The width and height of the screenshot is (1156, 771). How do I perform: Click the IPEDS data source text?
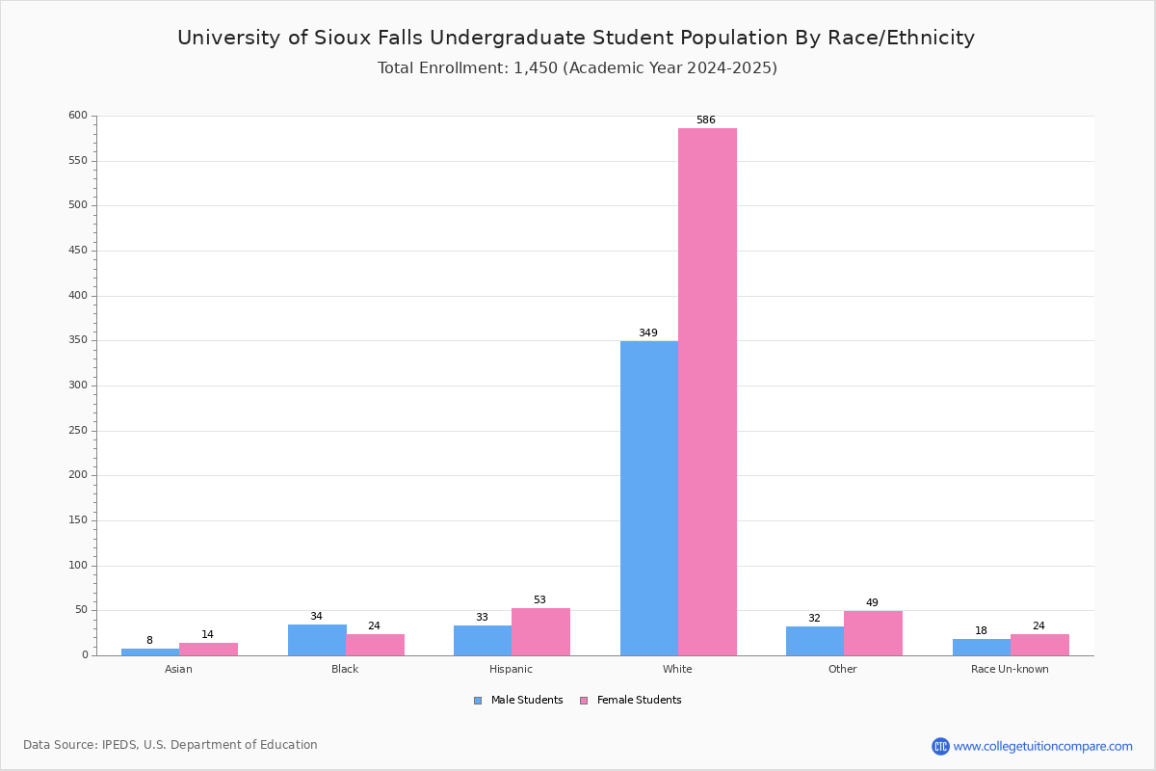(171, 745)
